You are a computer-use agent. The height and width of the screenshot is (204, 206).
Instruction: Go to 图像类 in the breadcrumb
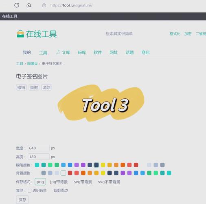click(x=33, y=64)
